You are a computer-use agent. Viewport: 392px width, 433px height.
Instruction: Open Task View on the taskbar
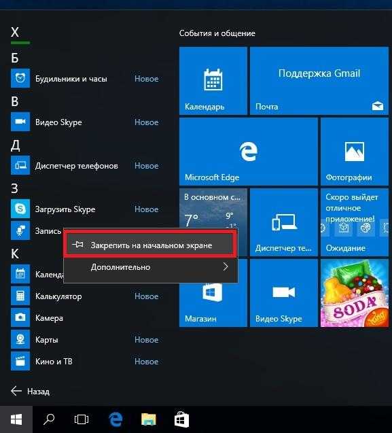pyautogui.click(x=82, y=419)
